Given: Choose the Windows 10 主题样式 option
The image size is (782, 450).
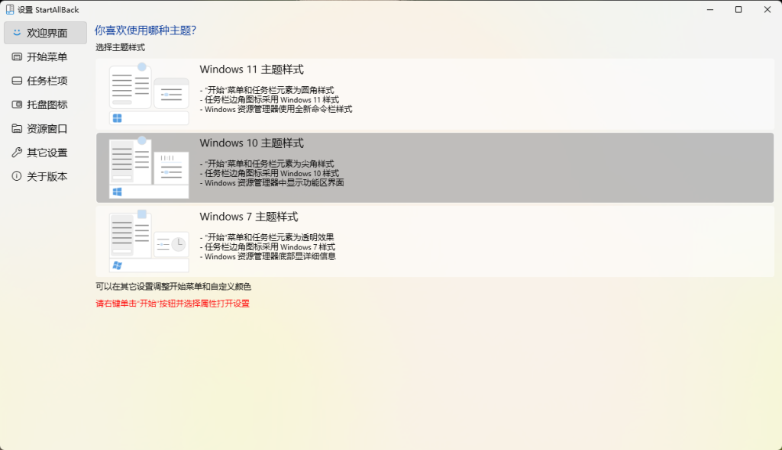Looking at the screenshot, I should [252, 143].
